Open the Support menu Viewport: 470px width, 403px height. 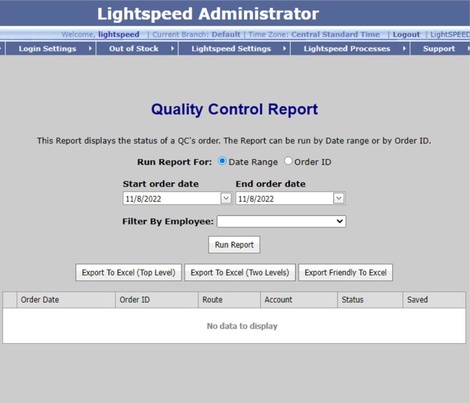pyautogui.click(x=440, y=49)
